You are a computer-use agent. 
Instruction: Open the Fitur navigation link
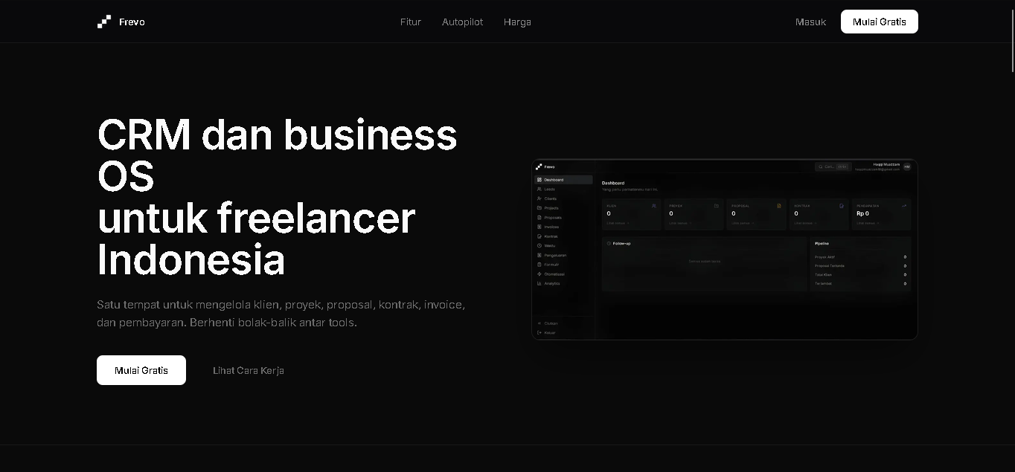(x=411, y=22)
